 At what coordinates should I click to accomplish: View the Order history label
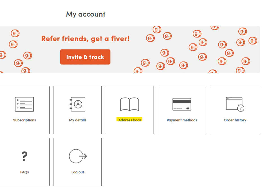point(235,120)
